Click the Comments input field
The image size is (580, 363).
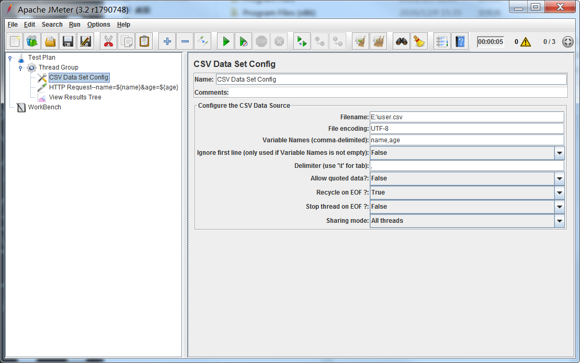(x=398, y=93)
